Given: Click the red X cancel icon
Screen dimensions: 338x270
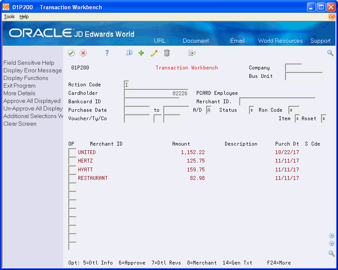Looking at the screenshot, I should (x=83, y=53).
